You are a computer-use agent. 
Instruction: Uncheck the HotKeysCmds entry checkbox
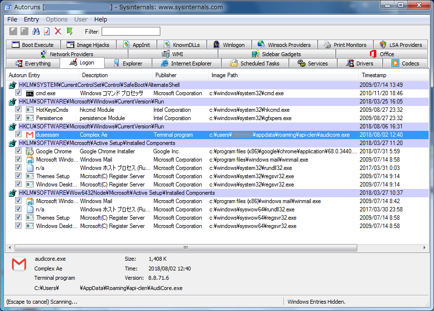pos(18,109)
